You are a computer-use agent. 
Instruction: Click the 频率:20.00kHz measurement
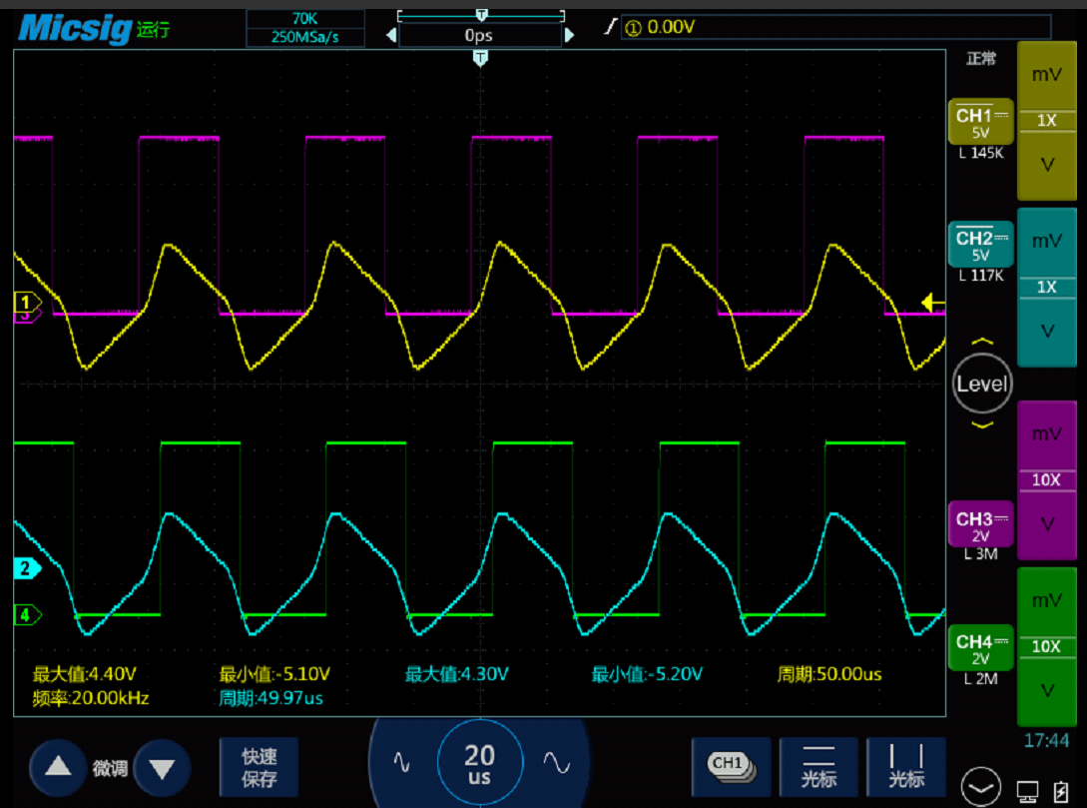pyautogui.click(x=91, y=698)
